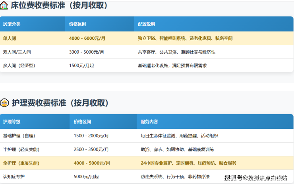The width and height of the screenshot is (294, 184).
Task: Click 价格区间 header in the bed fee table
Action: coord(77,24)
